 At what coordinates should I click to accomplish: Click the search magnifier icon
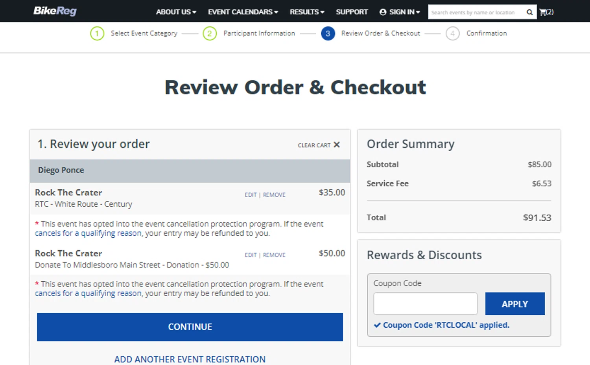pos(530,12)
